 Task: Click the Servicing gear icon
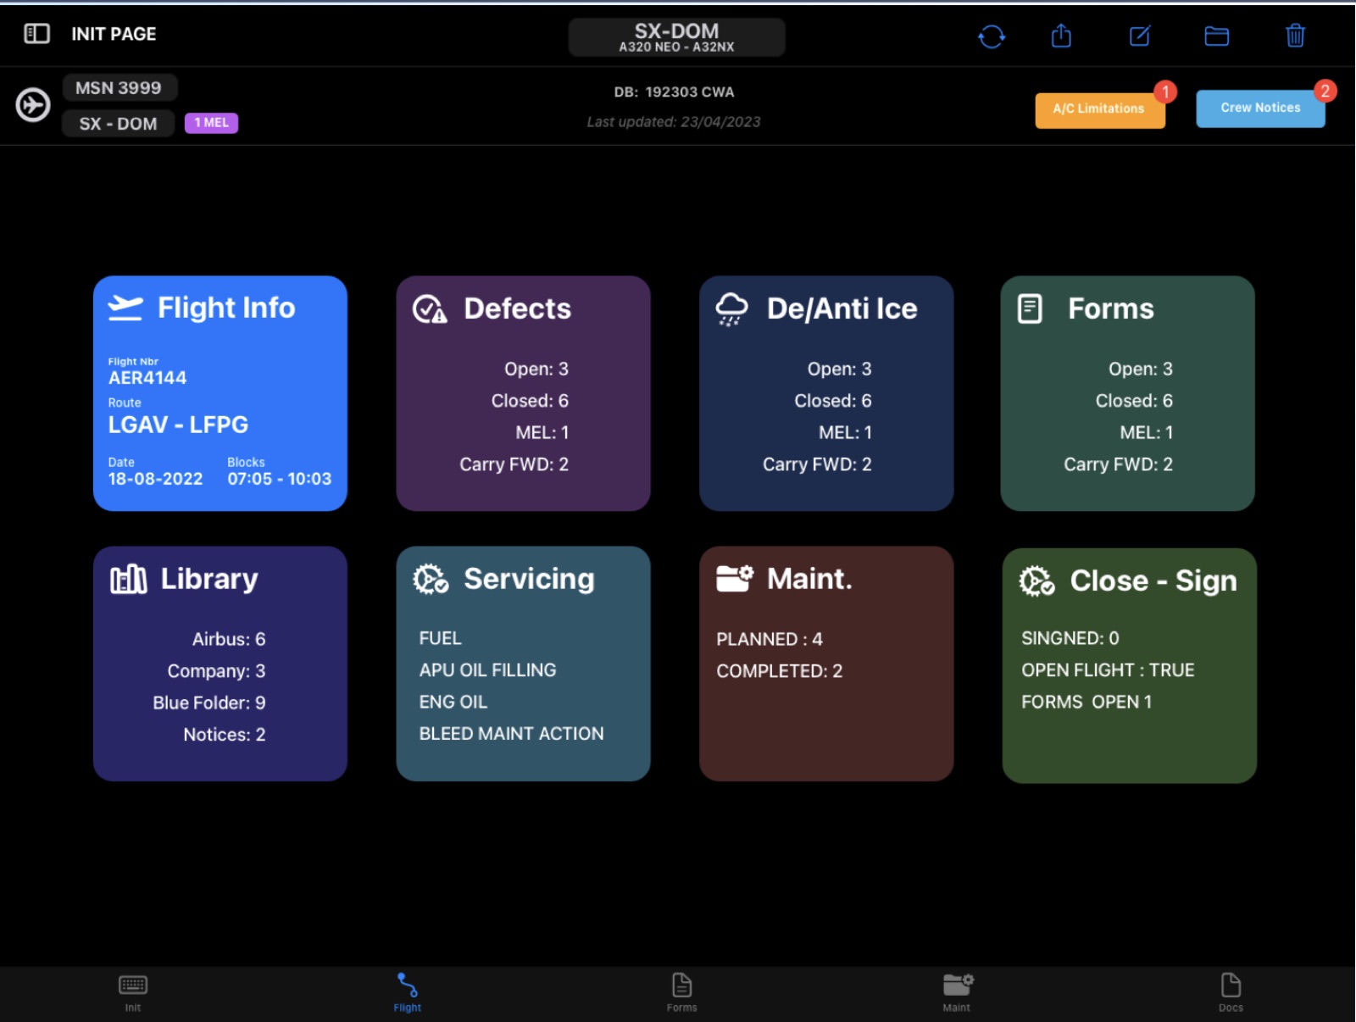pos(431,580)
